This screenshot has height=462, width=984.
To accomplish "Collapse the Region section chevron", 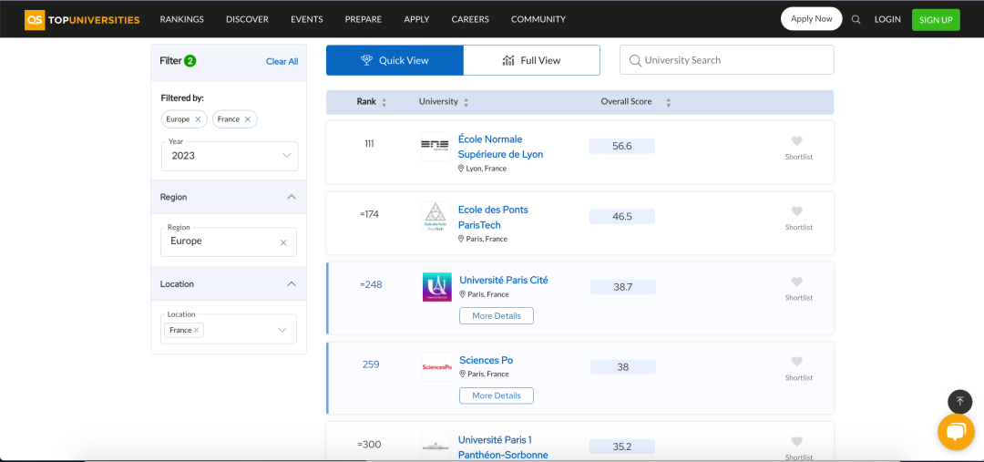I will [x=292, y=197].
